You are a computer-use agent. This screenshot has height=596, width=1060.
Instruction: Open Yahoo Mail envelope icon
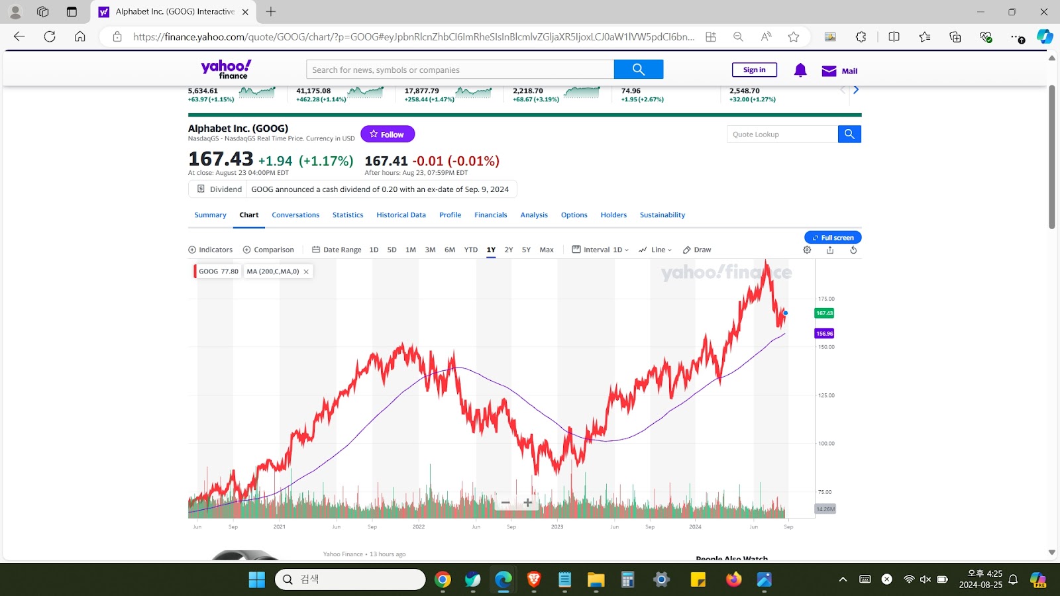[x=829, y=71]
